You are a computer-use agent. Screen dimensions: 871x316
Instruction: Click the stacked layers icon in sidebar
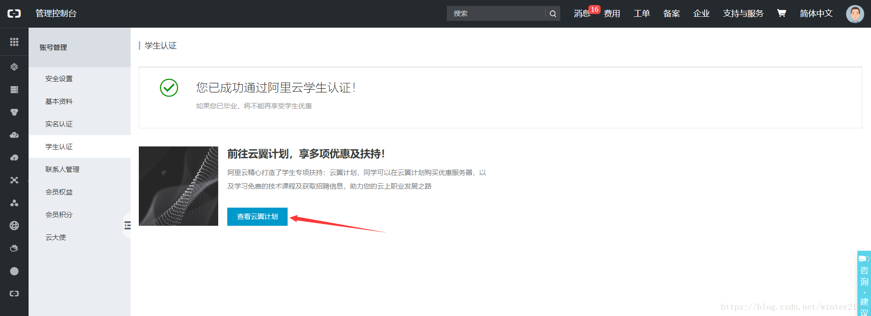click(x=14, y=67)
